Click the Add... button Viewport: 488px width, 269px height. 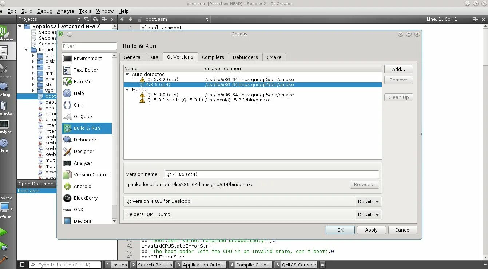pos(398,69)
